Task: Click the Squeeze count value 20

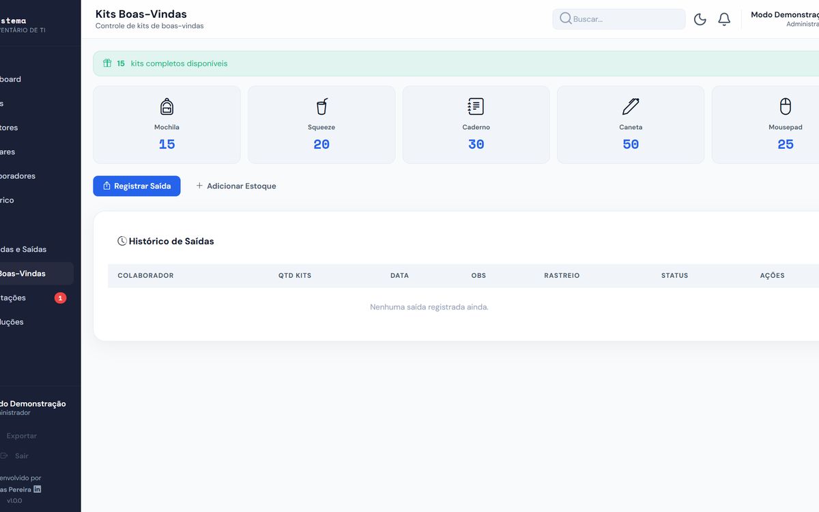Action: (321, 144)
